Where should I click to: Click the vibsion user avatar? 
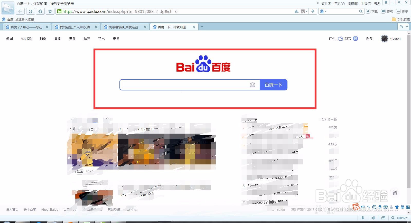385,39
